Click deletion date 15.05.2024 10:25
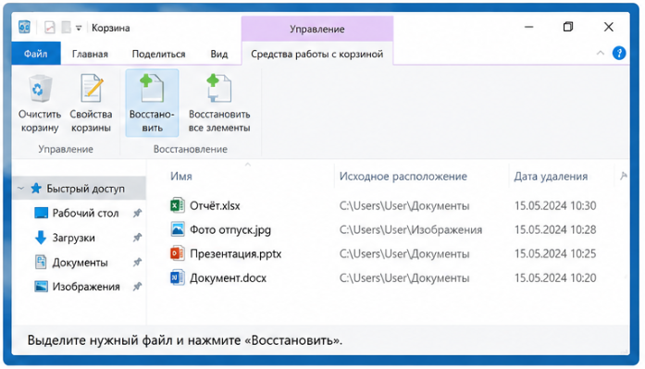 (x=555, y=254)
